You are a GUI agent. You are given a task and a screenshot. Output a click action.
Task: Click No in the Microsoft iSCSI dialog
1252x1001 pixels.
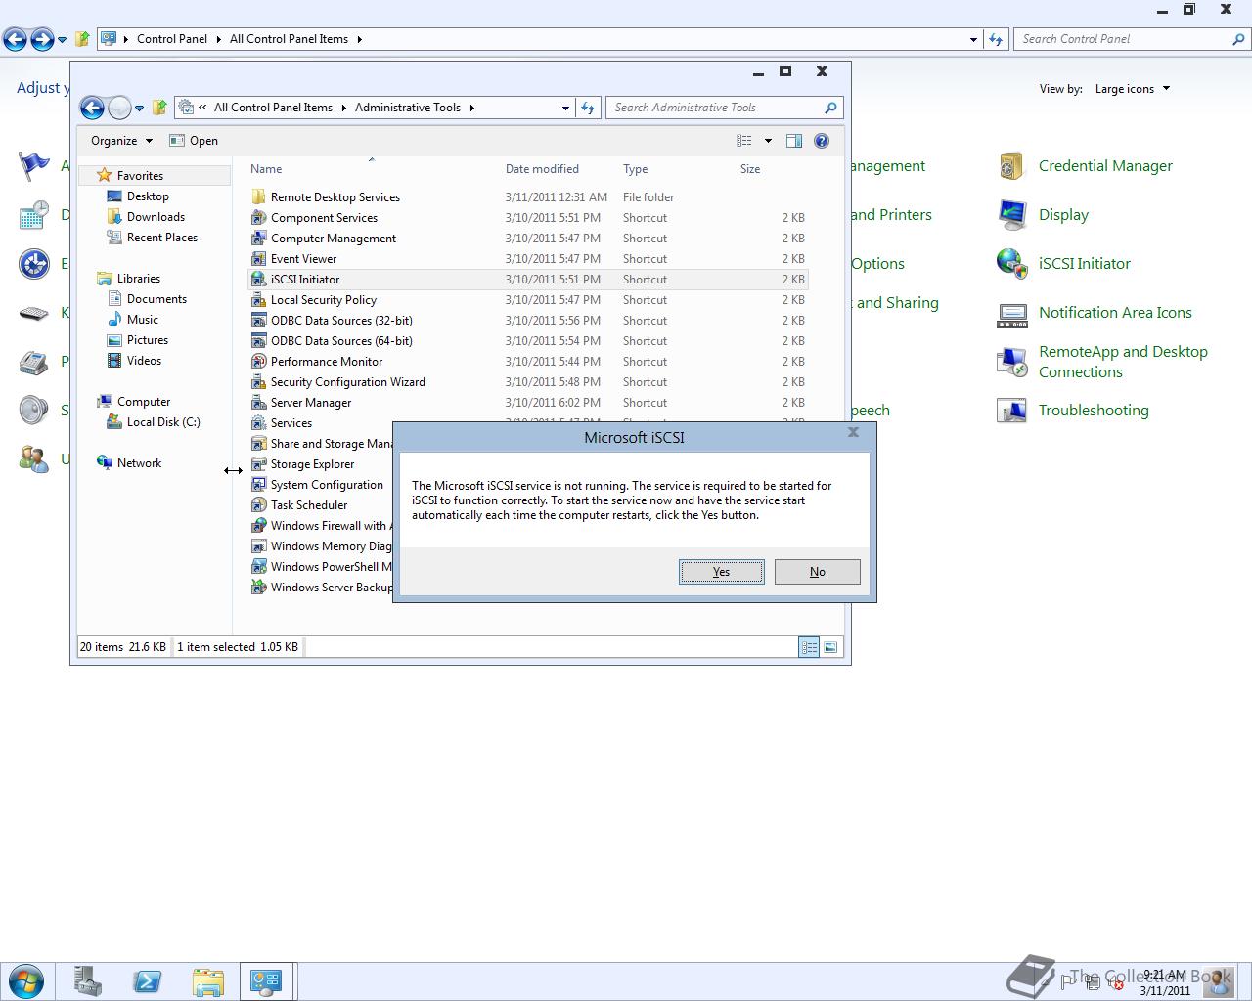(817, 572)
